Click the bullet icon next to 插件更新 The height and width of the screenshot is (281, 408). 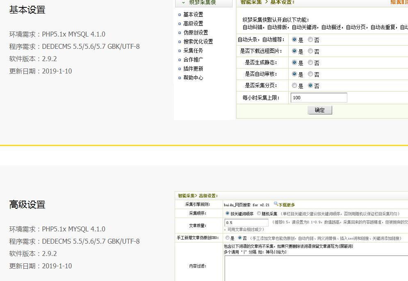click(x=180, y=69)
